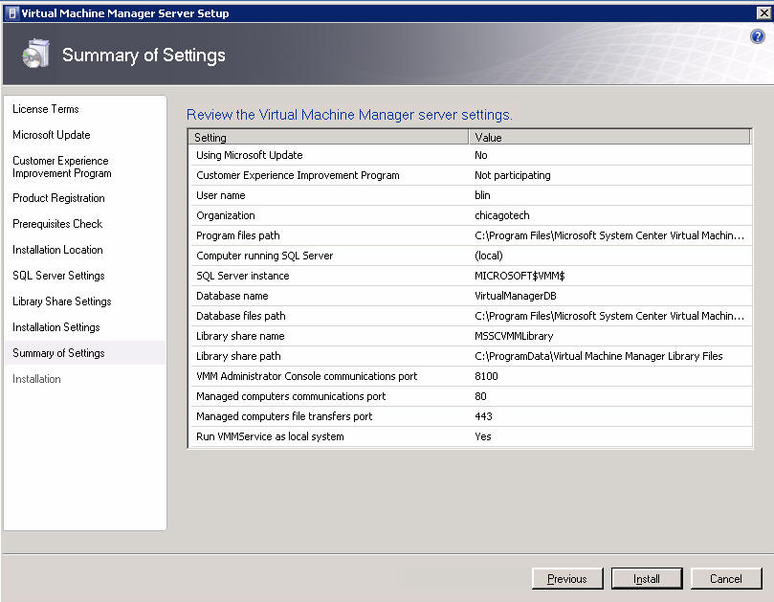This screenshot has width=774, height=602.
Task: Select the Database name row
Action: (471, 296)
